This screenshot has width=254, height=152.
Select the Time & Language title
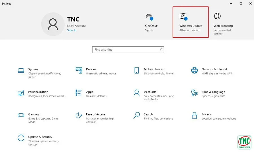tap(213, 92)
